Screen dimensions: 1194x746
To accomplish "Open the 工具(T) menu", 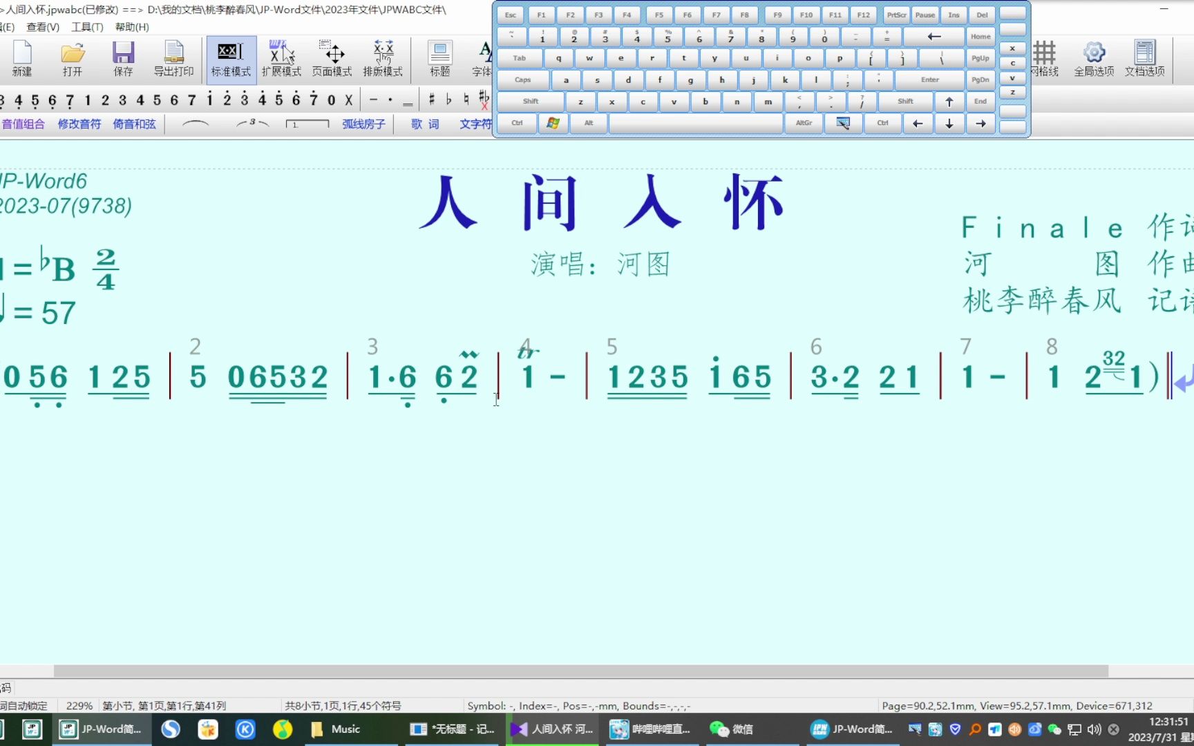I will (87, 27).
